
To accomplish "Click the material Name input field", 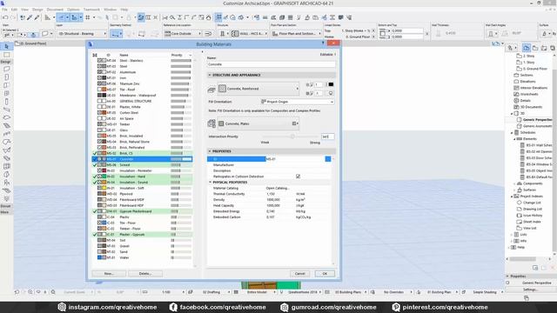I will pyautogui.click(x=271, y=64).
